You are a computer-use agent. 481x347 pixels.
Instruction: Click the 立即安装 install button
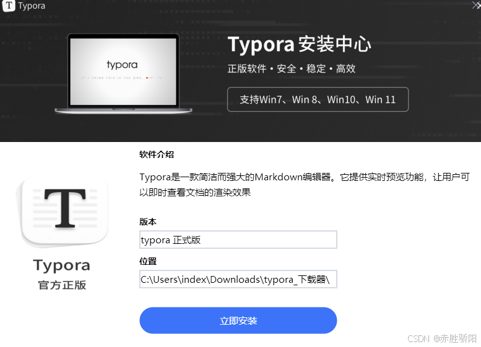pyautogui.click(x=238, y=320)
